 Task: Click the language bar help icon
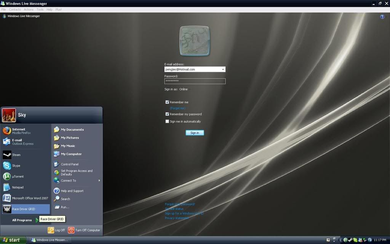click(328, 240)
